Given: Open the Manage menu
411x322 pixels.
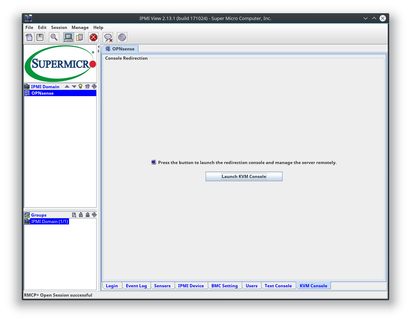Looking at the screenshot, I should (x=80, y=28).
